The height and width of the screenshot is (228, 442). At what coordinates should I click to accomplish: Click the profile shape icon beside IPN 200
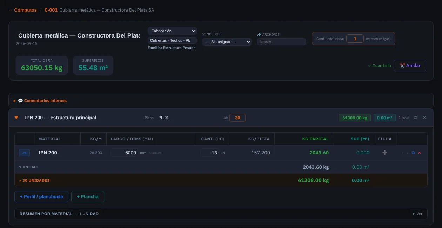tap(24, 153)
